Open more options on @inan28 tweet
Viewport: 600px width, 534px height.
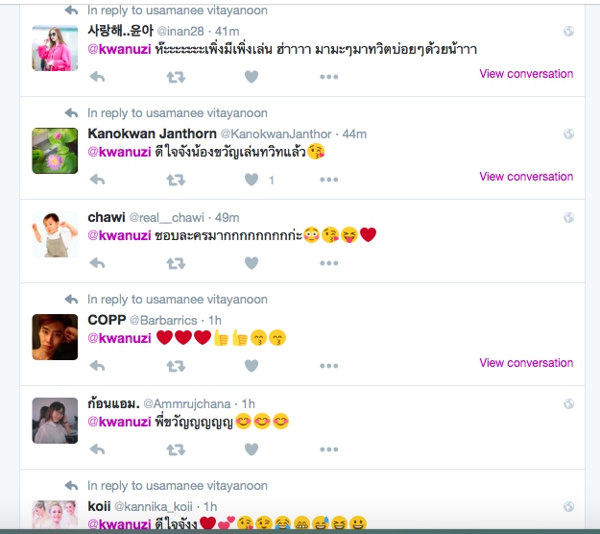[x=328, y=77]
